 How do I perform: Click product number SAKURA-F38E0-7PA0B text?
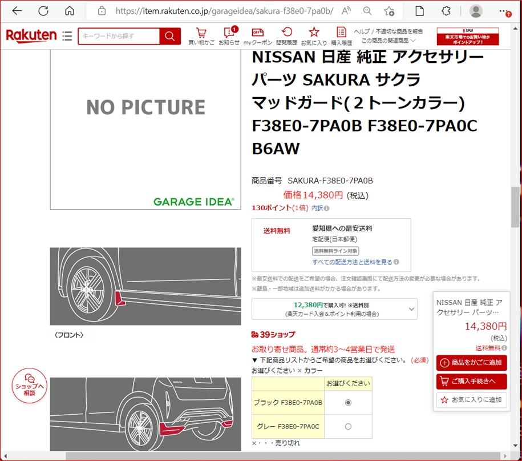(x=330, y=181)
